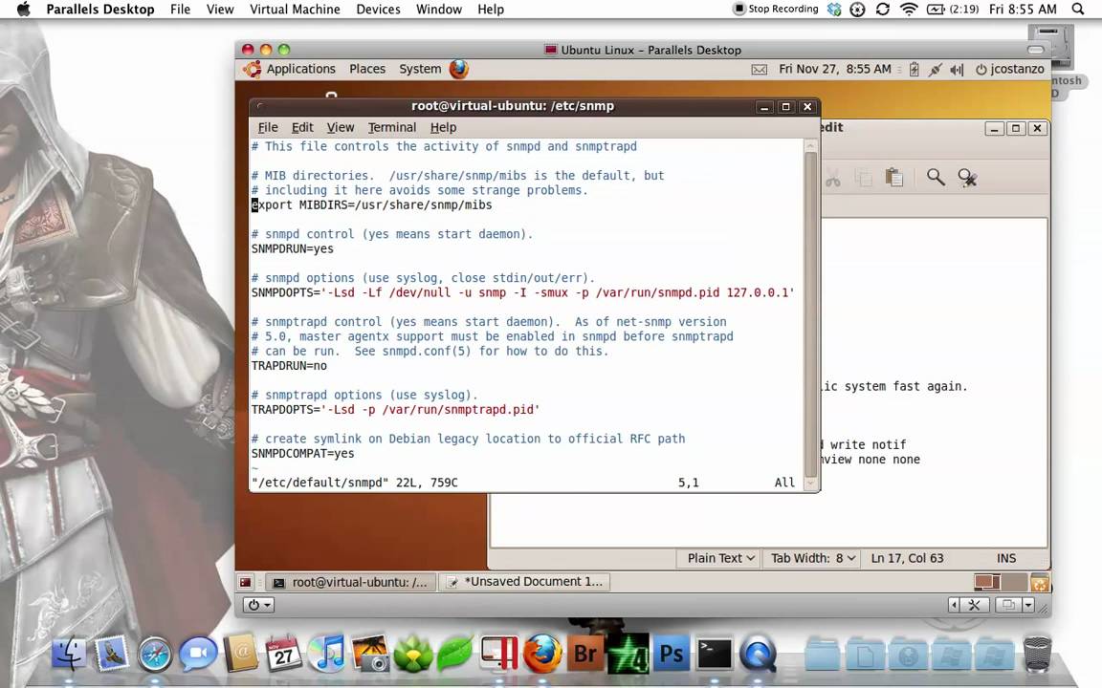This screenshot has width=1102, height=688.
Task: Open iCal calendar from the dock
Action: (283, 653)
